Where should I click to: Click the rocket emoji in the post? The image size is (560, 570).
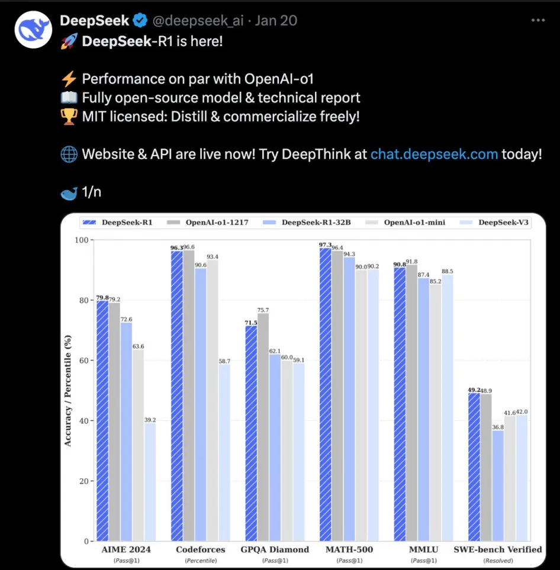click(x=69, y=41)
